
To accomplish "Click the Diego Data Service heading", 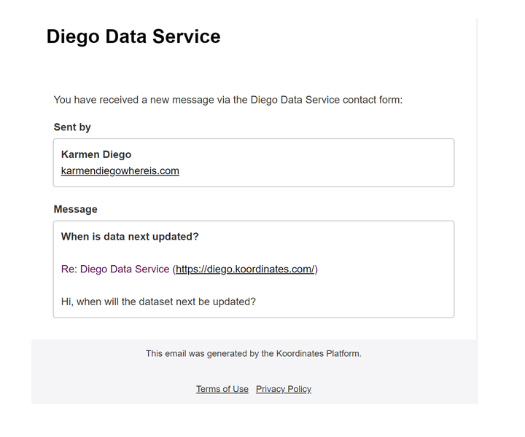I will click(x=133, y=36).
